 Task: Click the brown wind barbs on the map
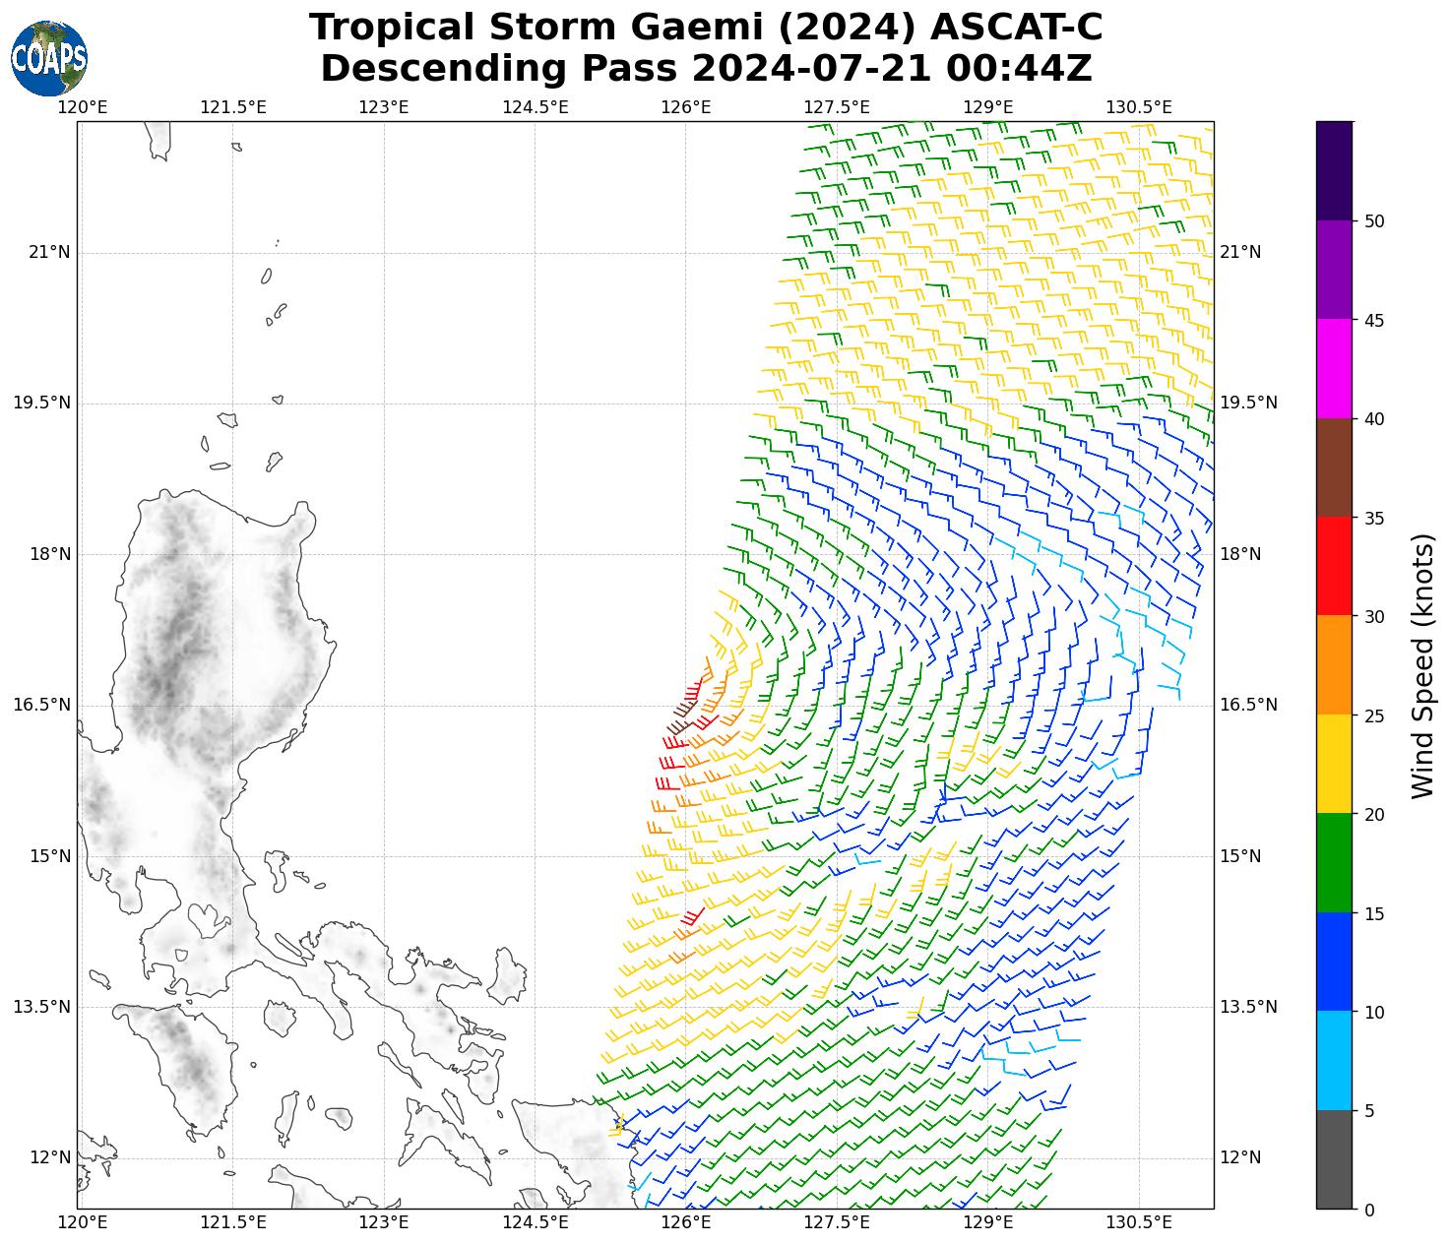pos(680,718)
